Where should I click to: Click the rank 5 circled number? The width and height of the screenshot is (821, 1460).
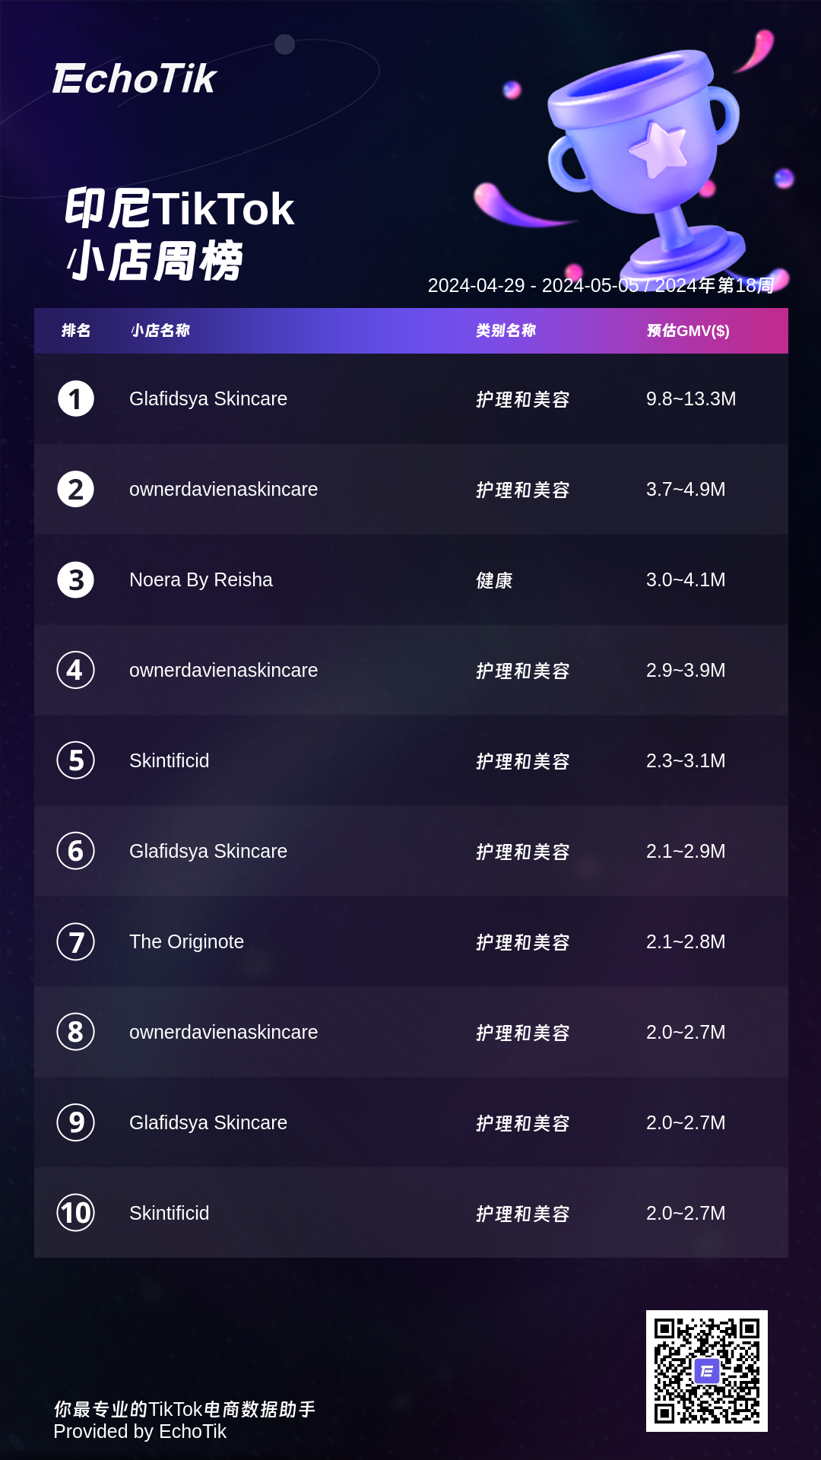76,760
